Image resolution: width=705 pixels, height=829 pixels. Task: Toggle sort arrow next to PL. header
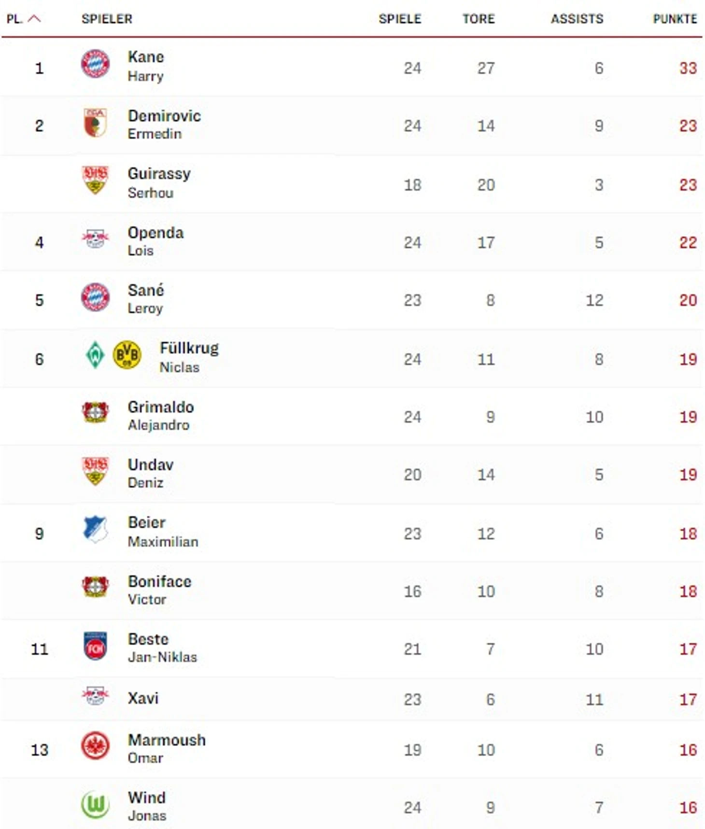[34, 19]
